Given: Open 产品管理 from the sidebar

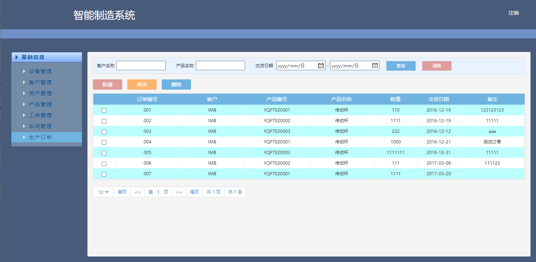Looking at the screenshot, I should [x=40, y=104].
